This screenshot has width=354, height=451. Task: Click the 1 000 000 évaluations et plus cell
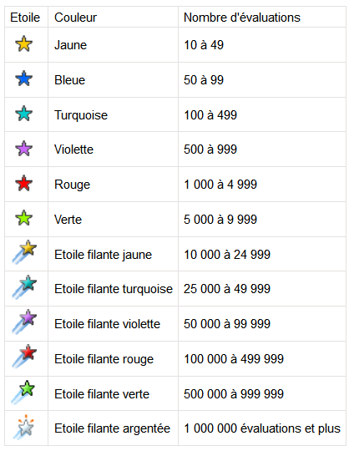[x=262, y=428]
